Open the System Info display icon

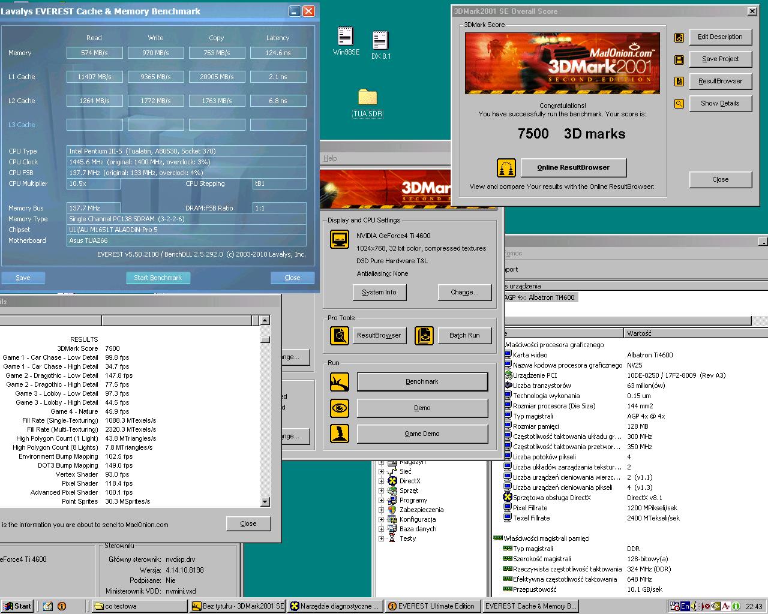point(340,239)
